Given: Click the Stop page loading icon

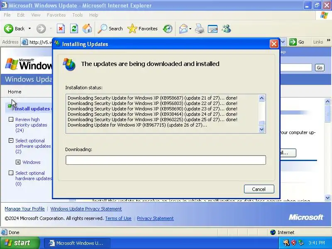Looking at the screenshot, I should coord(61,29).
